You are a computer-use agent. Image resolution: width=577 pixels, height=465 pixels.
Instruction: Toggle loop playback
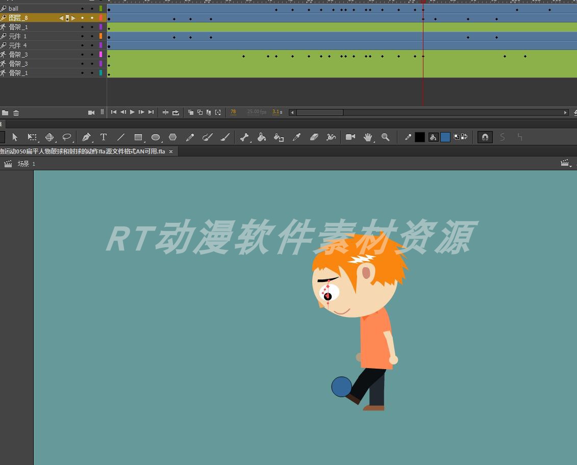pyautogui.click(x=175, y=113)
